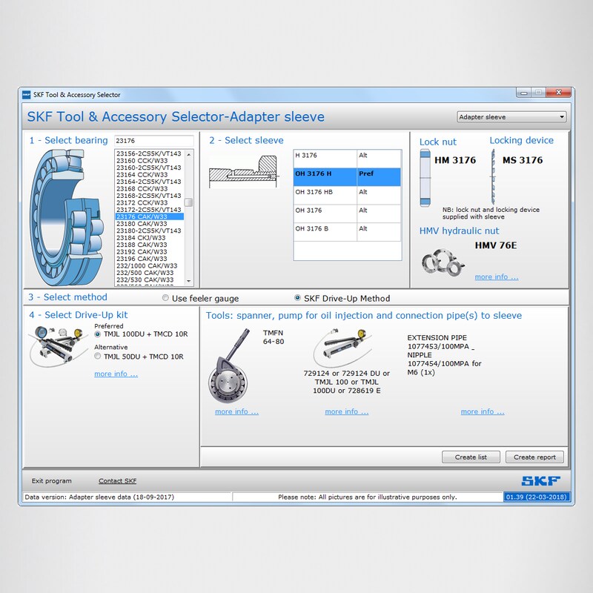Click the bearing list scroll-down arrow
The height and width of the screenshot is (593, 593).
pyautogui.click(x=189, y=282)
